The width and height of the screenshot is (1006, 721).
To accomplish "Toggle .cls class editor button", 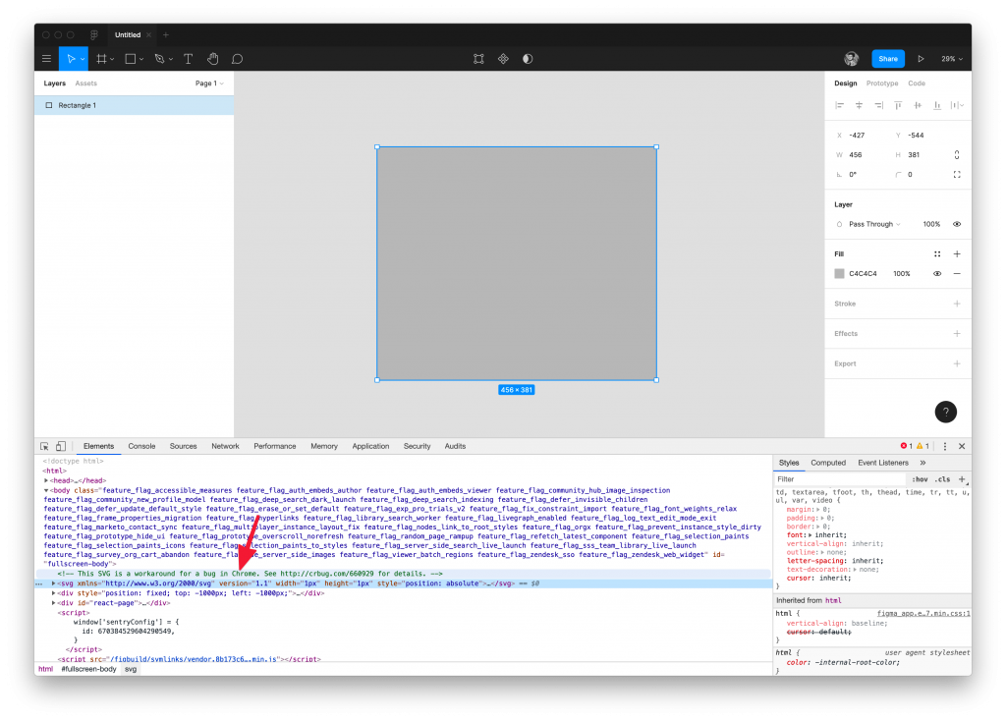I will (x=942, y=479).
